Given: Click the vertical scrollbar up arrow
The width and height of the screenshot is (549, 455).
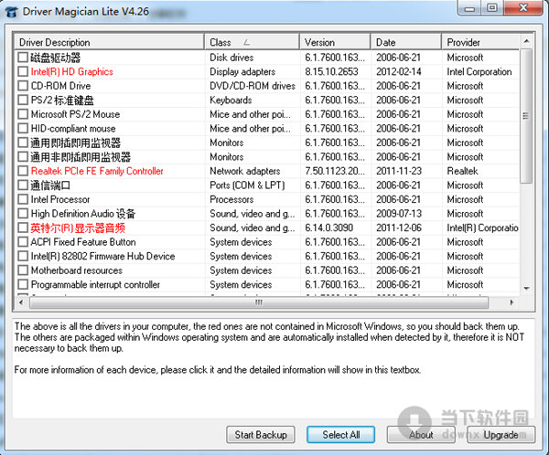Looking at the screenshot, I should coord(526,41).
